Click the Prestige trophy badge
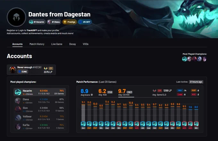218x141 pixels. [70, 22]
